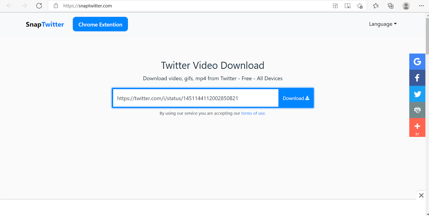This screenshot has width=429, height=216.
Task: Open the browser profile avatar
Action: (x=406, y=6)
